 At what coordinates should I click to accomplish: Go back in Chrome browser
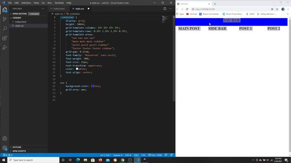[x=177, y=9]
